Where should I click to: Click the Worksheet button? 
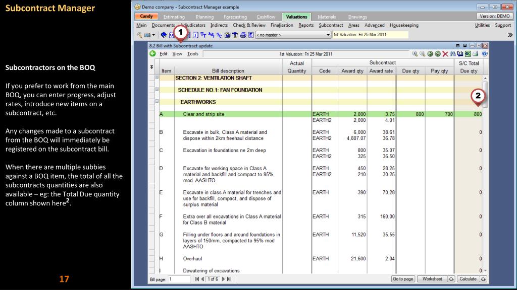432,279
